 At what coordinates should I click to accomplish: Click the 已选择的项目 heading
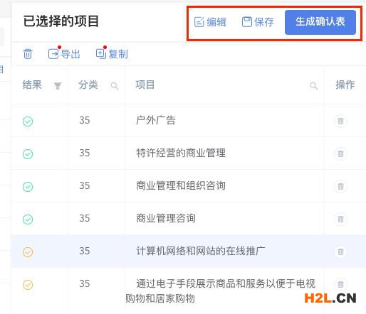61,21
